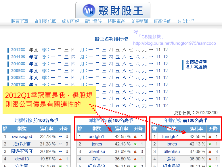The height and width of the screenshot is (167, 222).
Task: Open the 股票下單 menu
Action: click(20, 21)
